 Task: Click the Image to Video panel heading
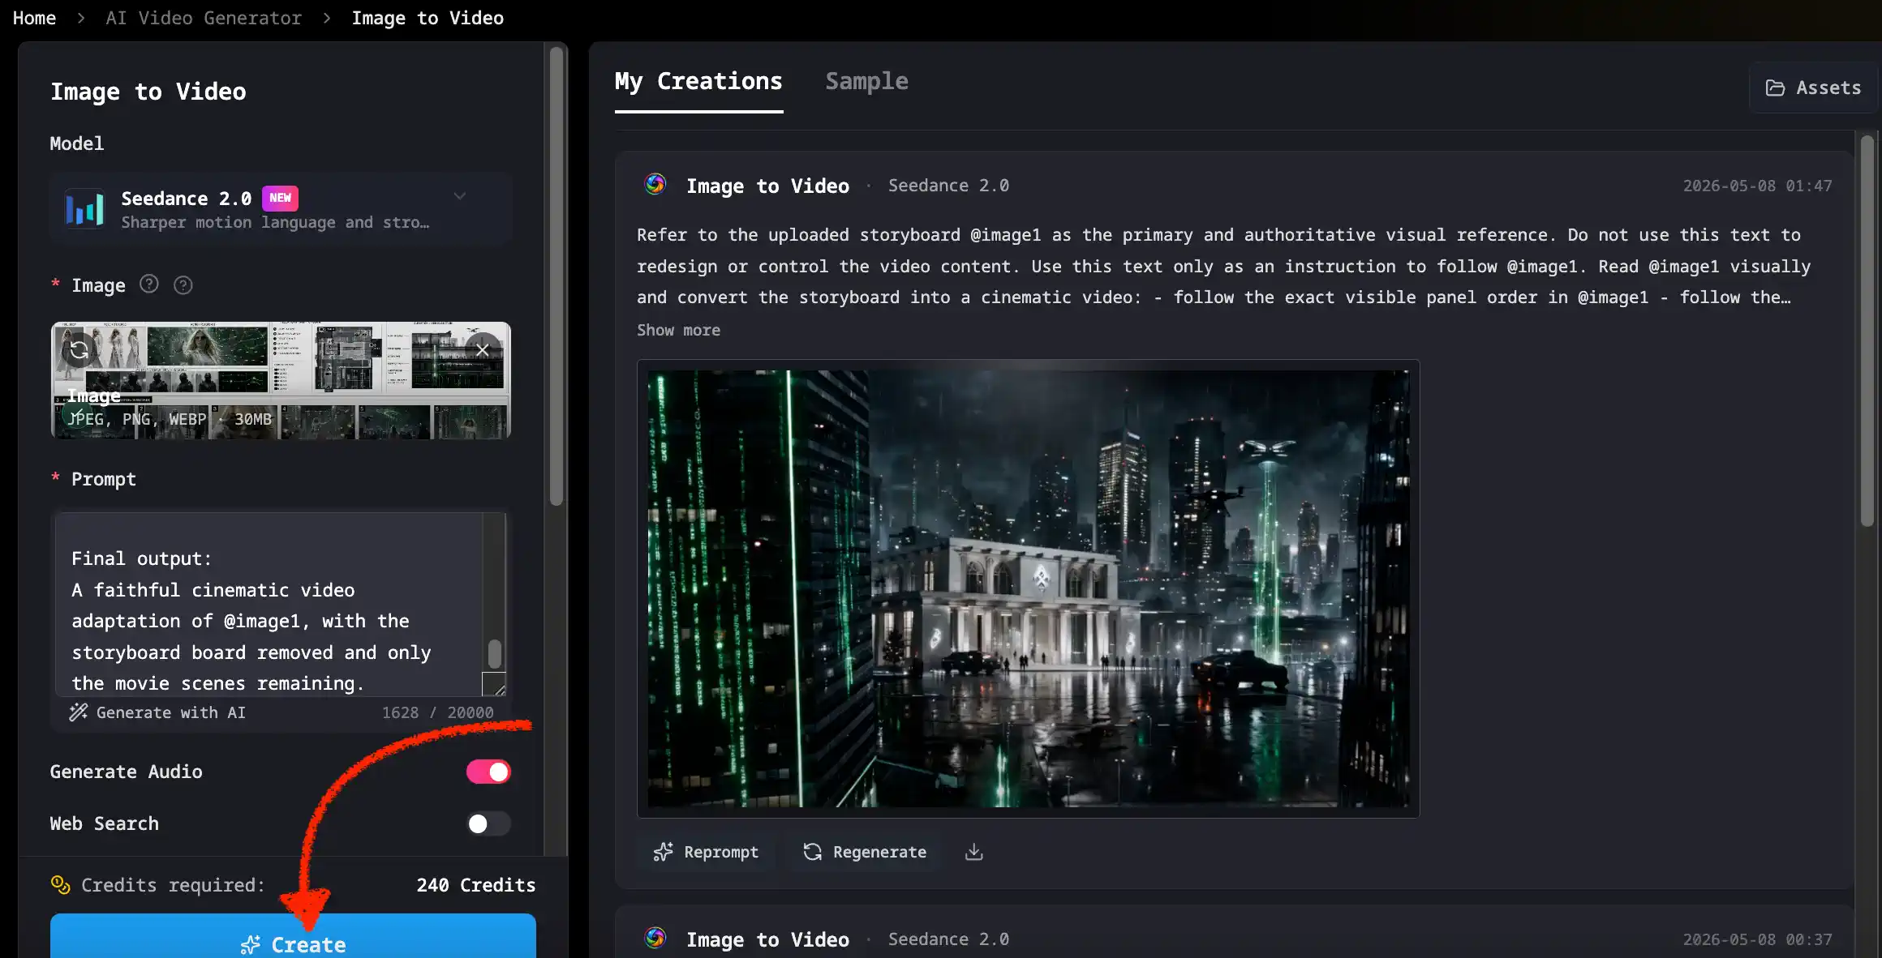pyautogui.click(x=148, y=92)
